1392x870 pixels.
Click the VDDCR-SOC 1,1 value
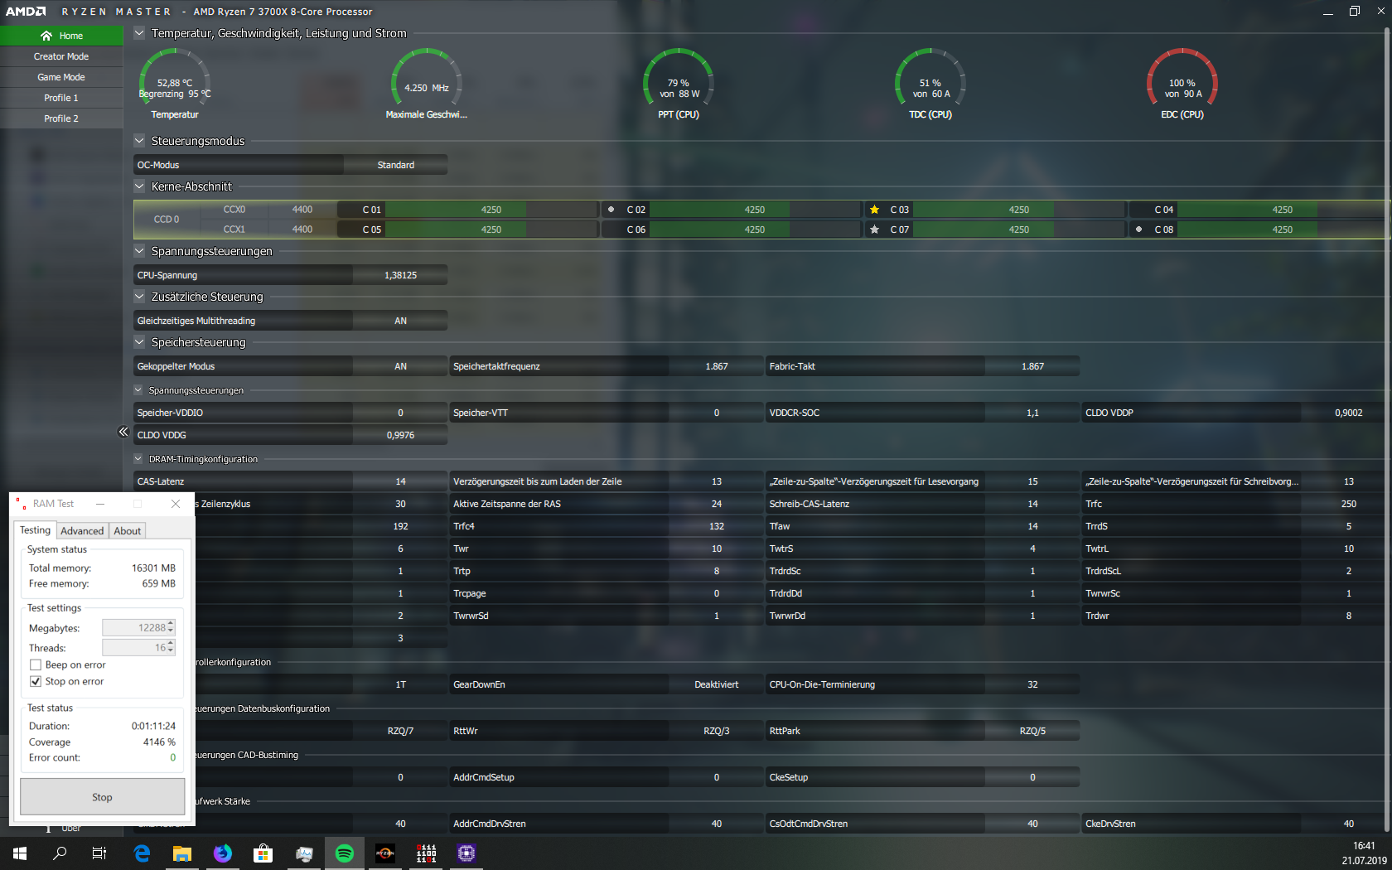(x=1032, y=413)
